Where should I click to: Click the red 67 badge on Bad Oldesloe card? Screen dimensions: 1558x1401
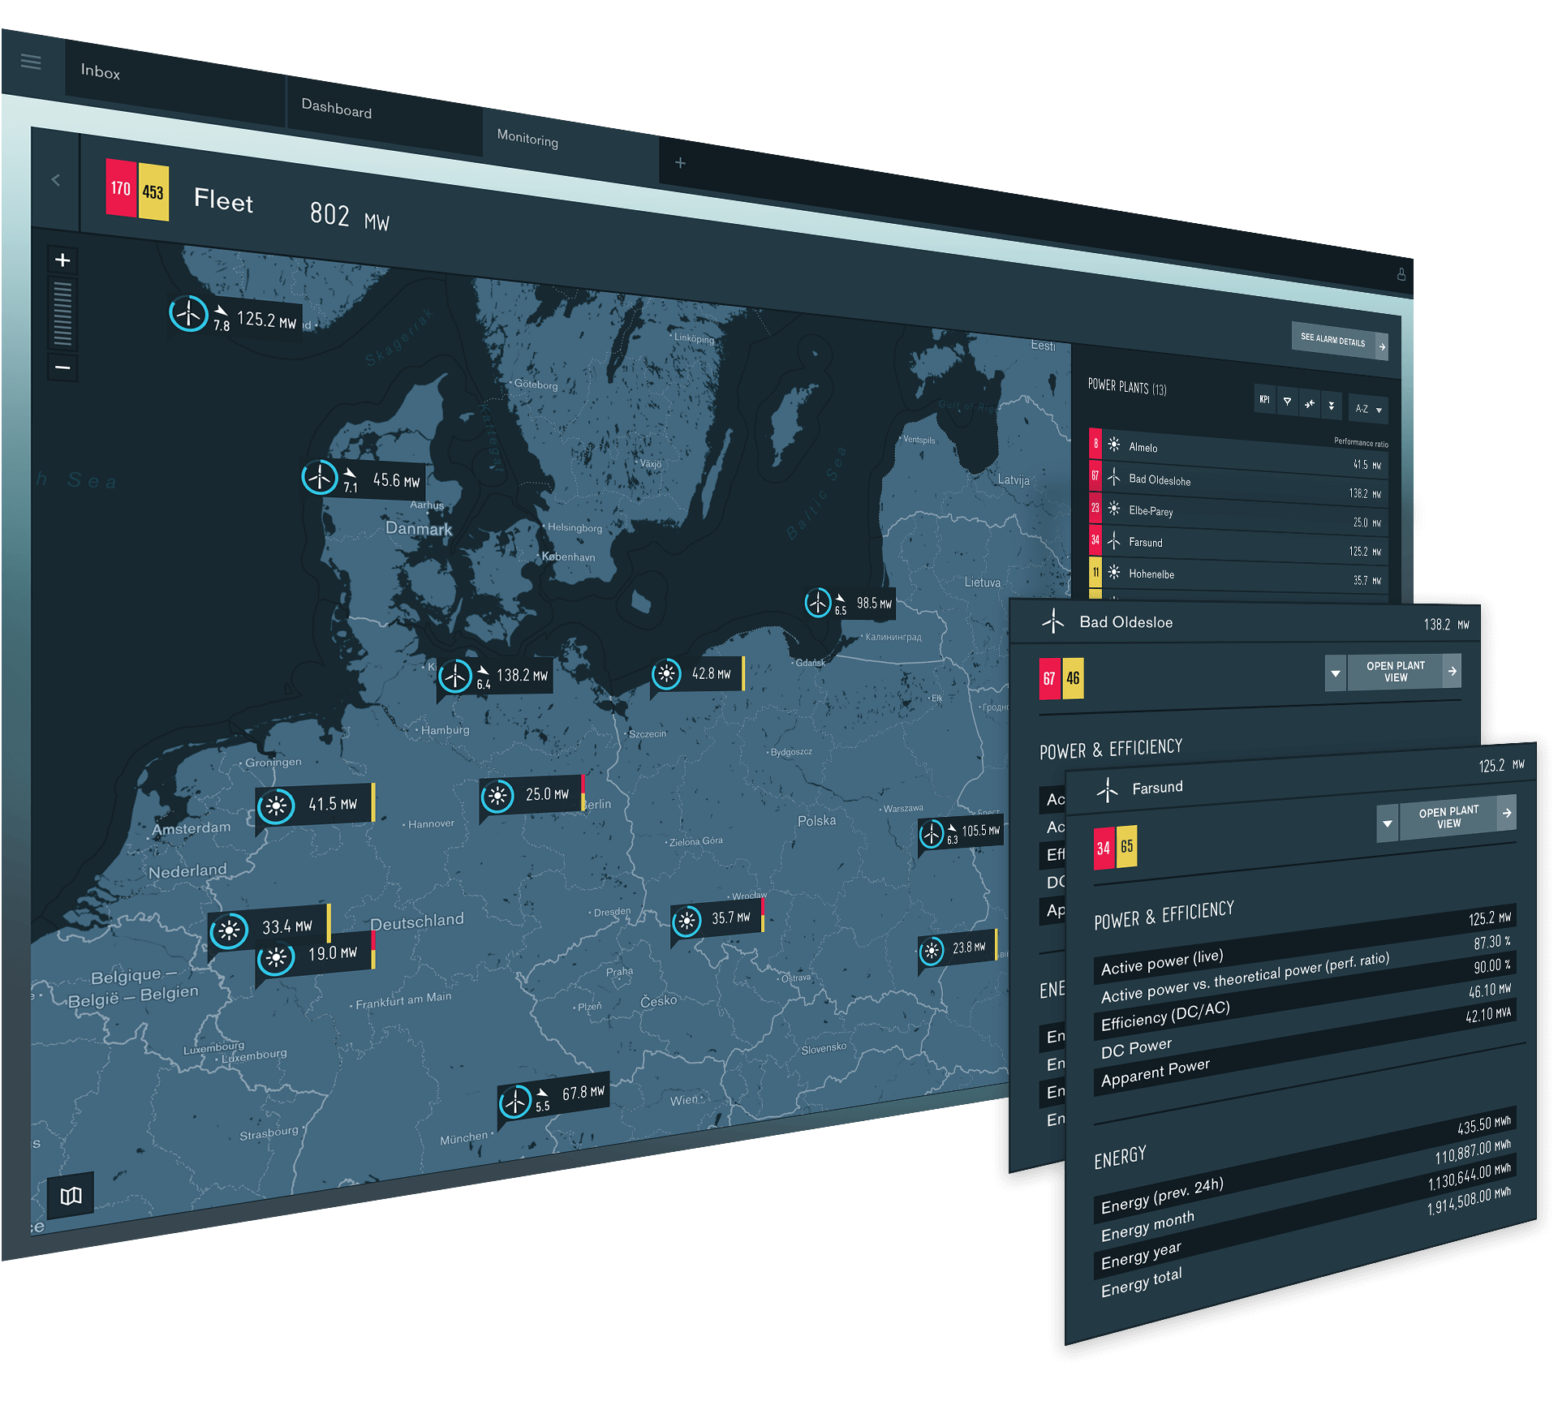[x=1049, y=678]
